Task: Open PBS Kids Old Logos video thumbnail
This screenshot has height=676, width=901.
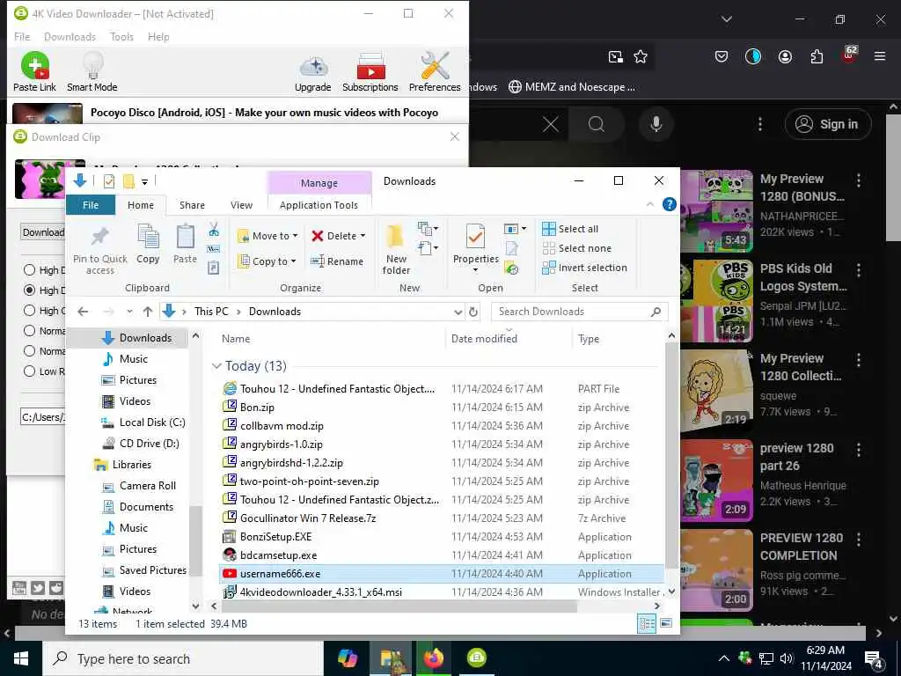Action: 718,299
